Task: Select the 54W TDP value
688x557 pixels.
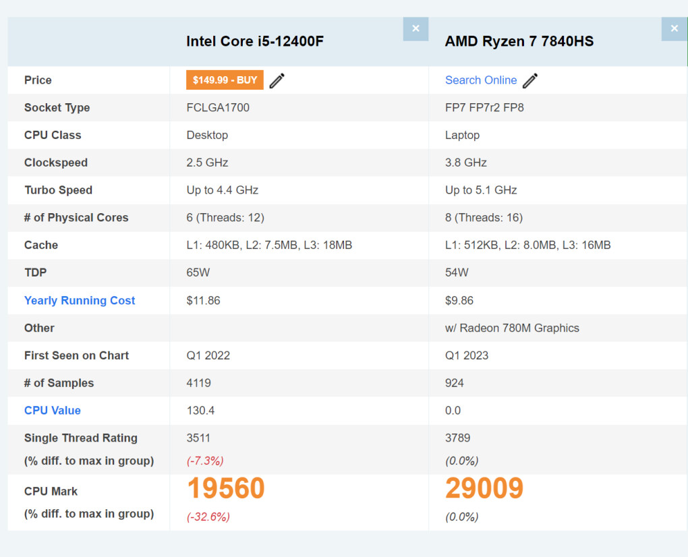Action: pos(457,272)
